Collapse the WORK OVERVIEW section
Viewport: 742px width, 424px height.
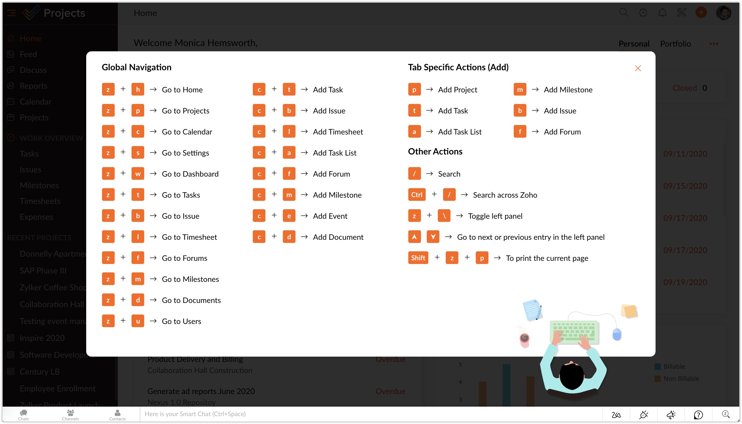11,138
